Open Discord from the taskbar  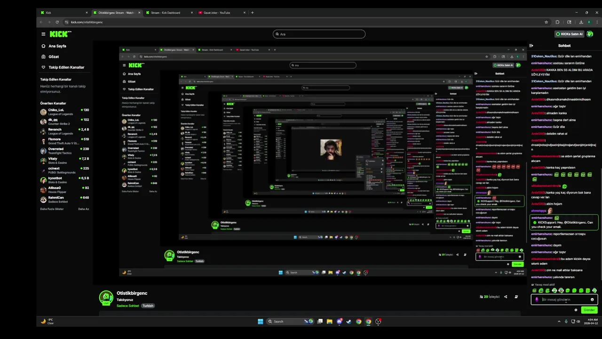point(339,322)
